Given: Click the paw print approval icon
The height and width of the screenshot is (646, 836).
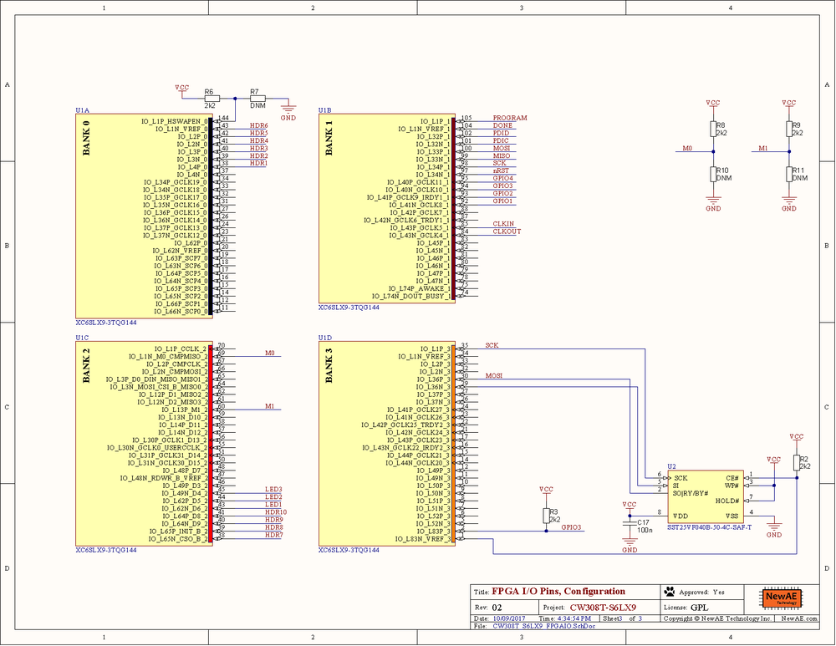Looking at the screenshot, I should 669,592.
